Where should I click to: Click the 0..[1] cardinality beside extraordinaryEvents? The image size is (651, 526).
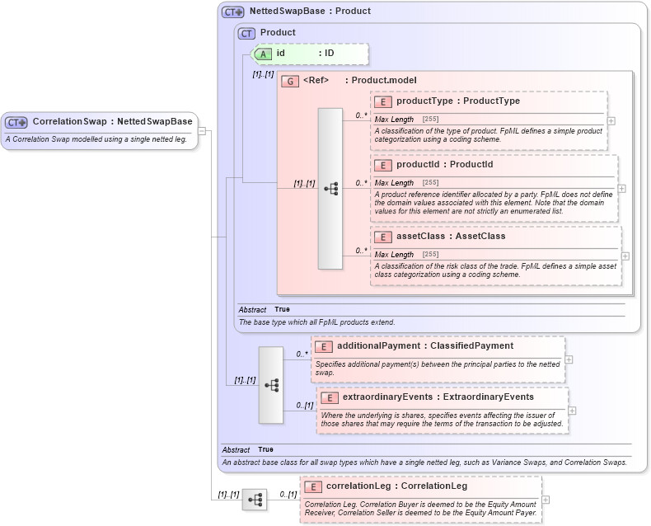pyautogui.click(x=305, y=406)
